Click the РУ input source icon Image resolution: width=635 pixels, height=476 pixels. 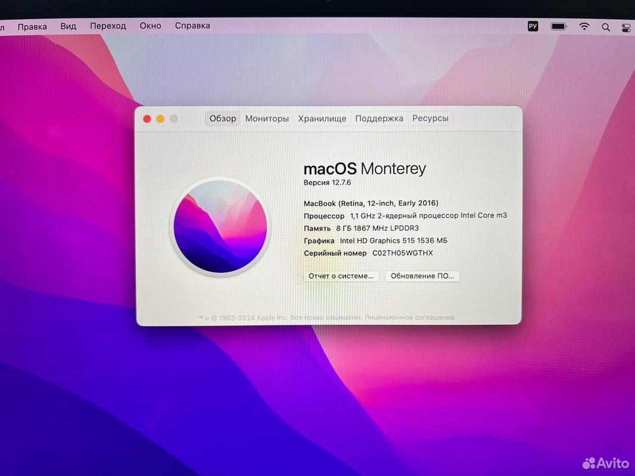pyautogui.click(x=533, y=26)
